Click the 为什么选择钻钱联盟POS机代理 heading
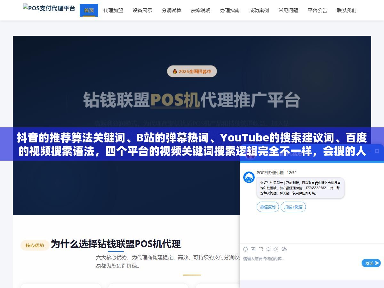 click(x=116, y=244)
